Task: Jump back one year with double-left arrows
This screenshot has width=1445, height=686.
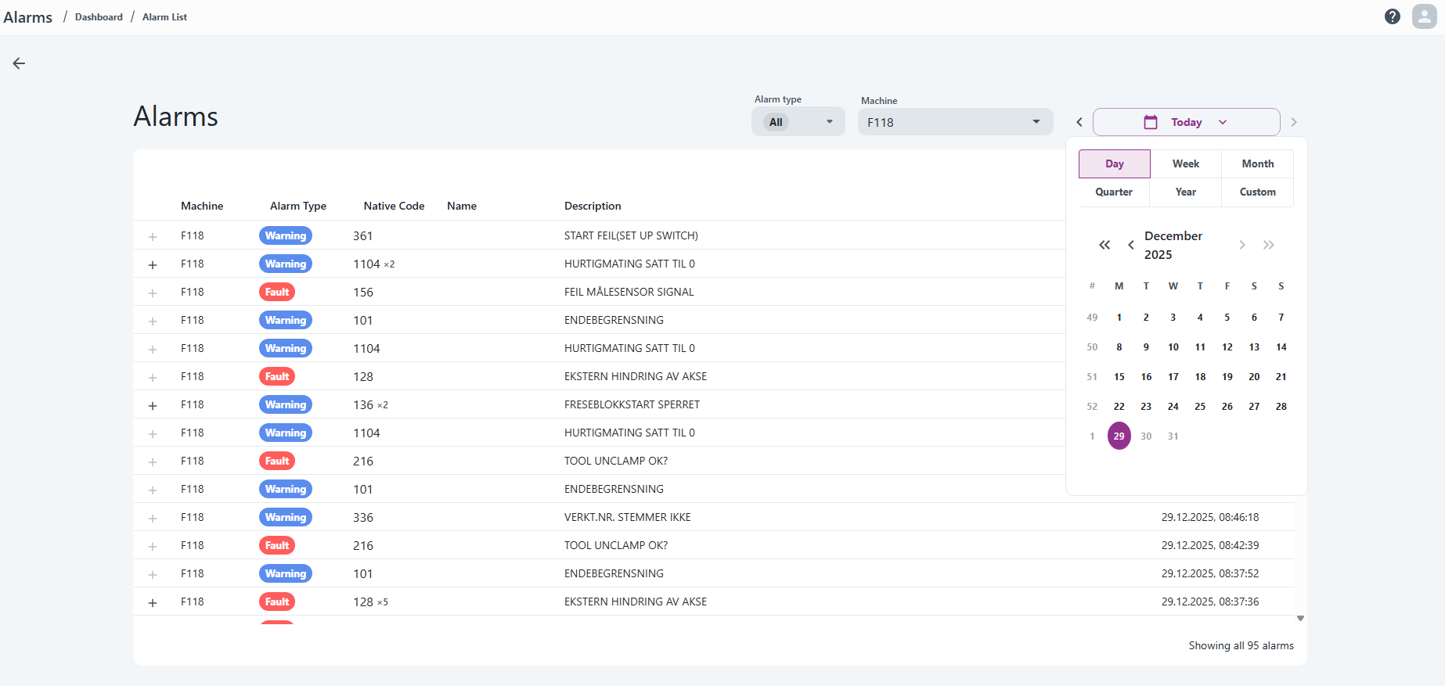Action: pos(1104,245)
